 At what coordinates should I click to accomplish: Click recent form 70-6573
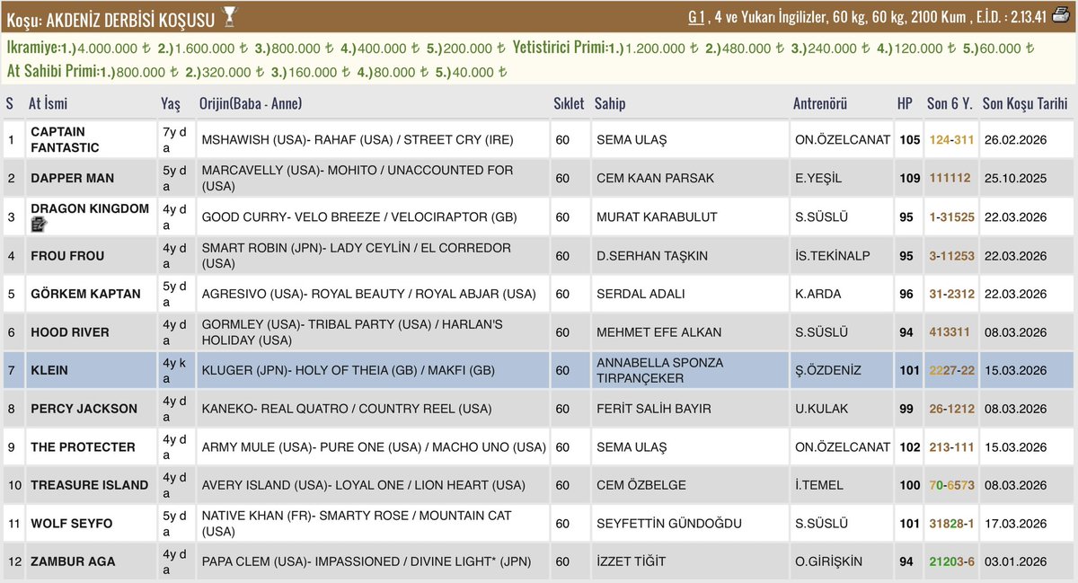click(x=951, y=485)
